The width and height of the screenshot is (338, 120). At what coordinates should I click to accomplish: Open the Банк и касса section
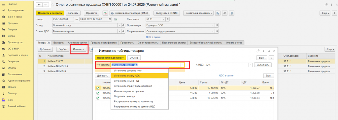(x=15, y=17)
